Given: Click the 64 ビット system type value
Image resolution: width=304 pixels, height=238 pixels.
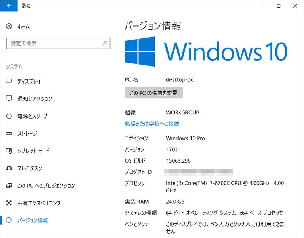Looking at the screenshot, I should click(225, 213).
